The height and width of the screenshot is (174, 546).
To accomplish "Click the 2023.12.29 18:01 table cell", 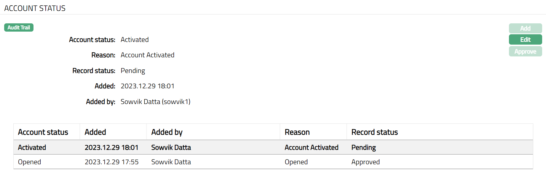I will click(111, 147).
